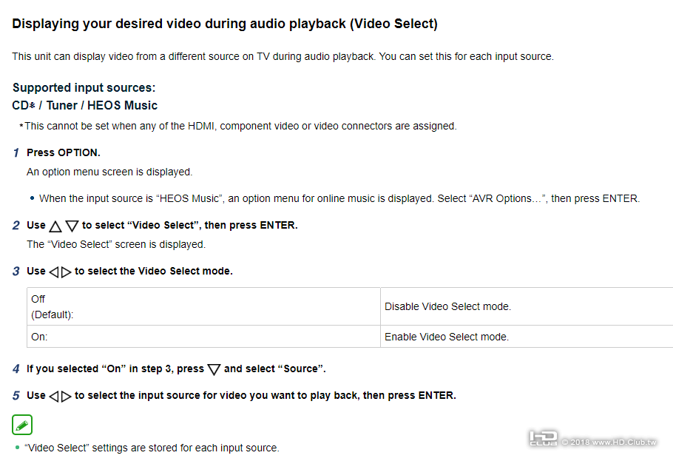Click the "Press OPTION." step text
Image resolution: width=673 pixels, height=461 pixels.
(64, 152)
